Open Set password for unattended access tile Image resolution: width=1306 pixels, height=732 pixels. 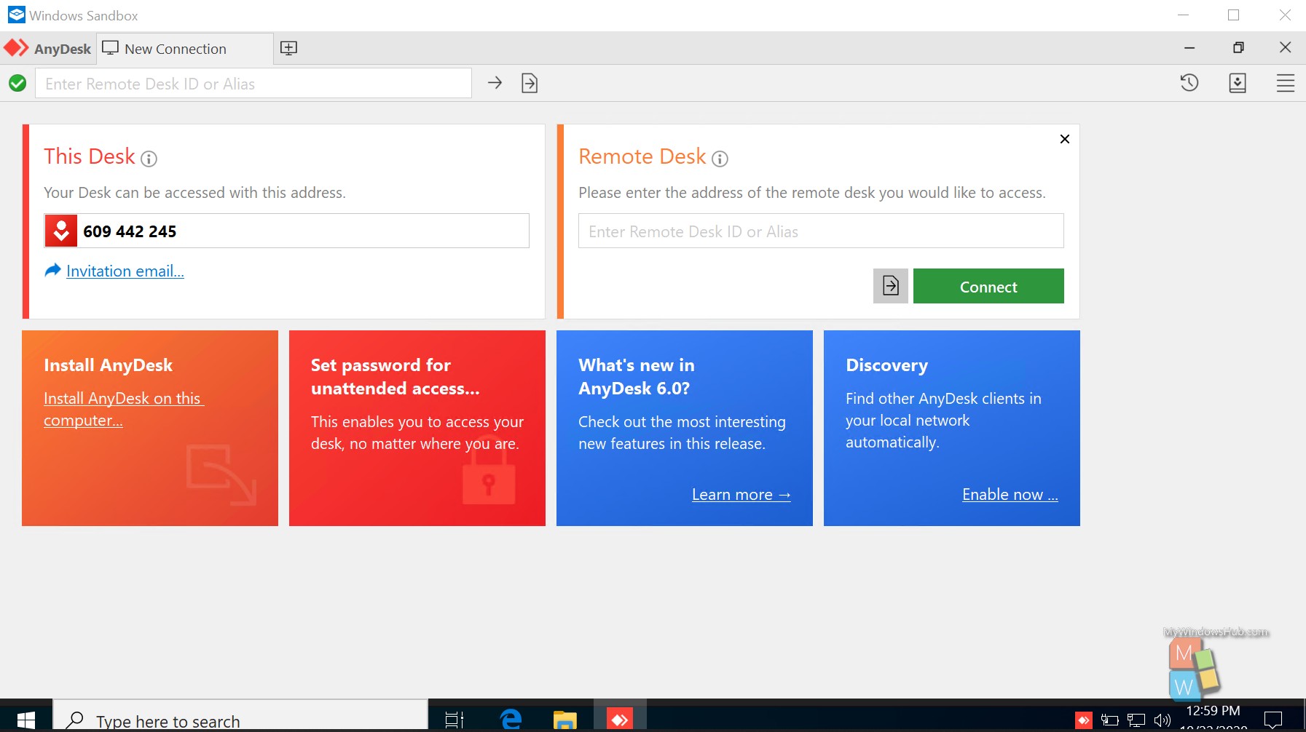point(417,428)
